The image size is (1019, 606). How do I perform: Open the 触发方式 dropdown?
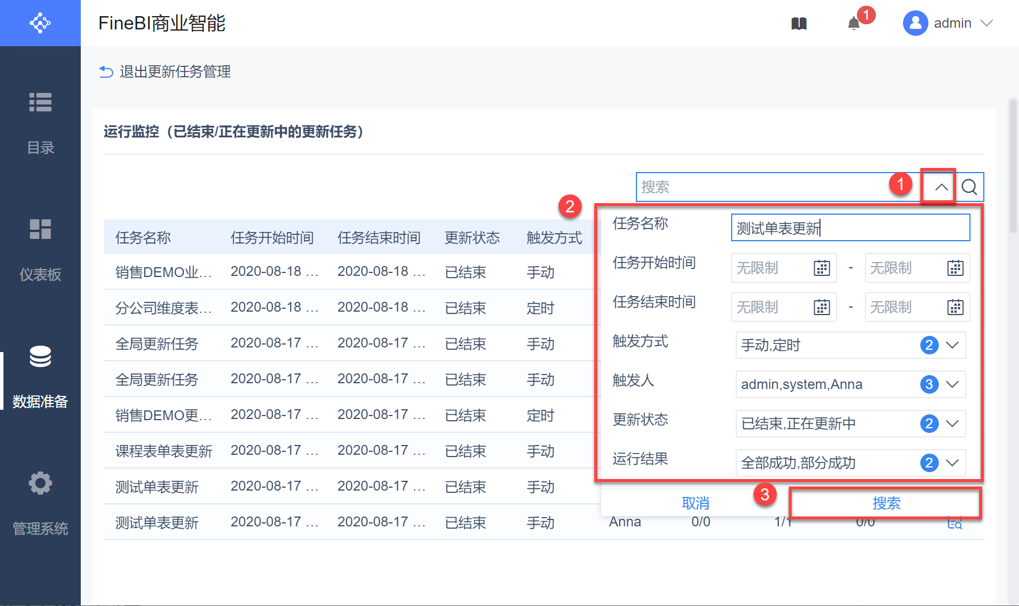pos(851,345)
